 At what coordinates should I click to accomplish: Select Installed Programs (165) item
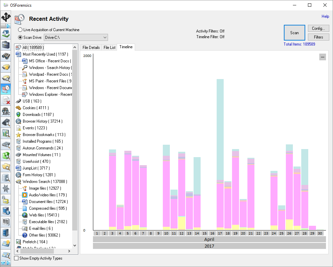pyautogui.click(x=43, y=141)
